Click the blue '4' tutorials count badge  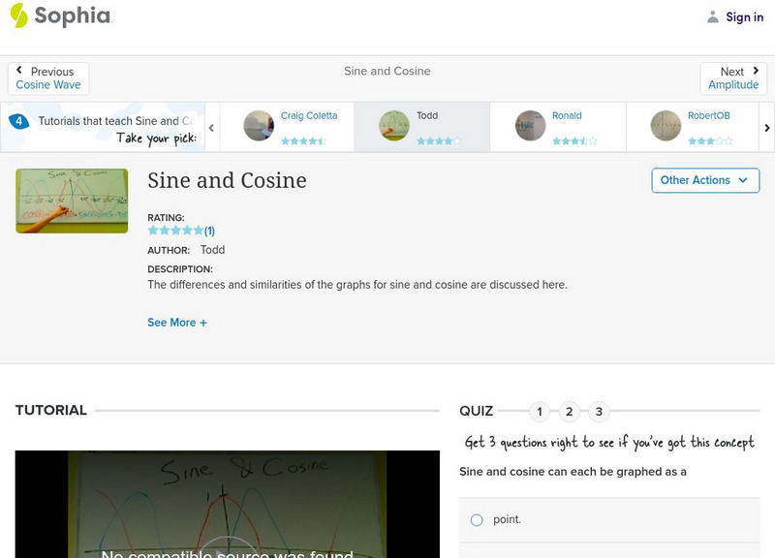17,120
